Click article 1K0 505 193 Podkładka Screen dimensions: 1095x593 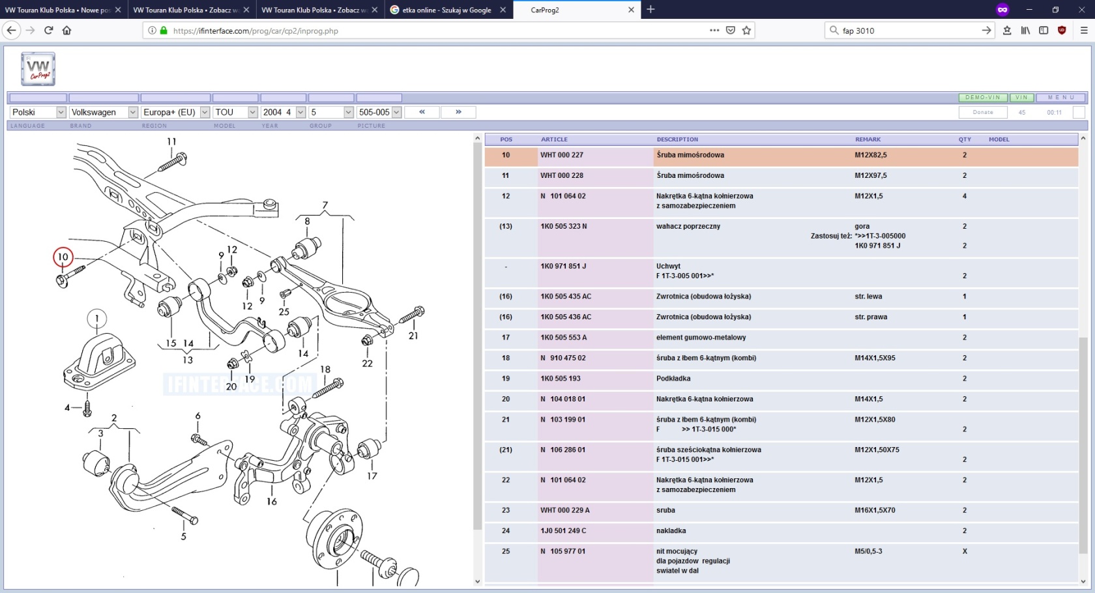click(x=561, y=379)
